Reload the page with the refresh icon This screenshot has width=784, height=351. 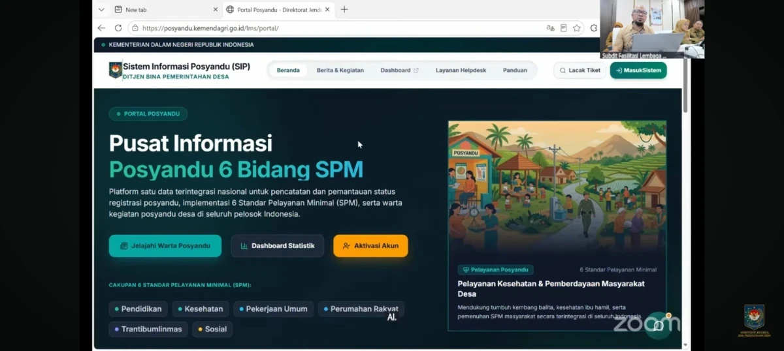[x=118, y=28]
